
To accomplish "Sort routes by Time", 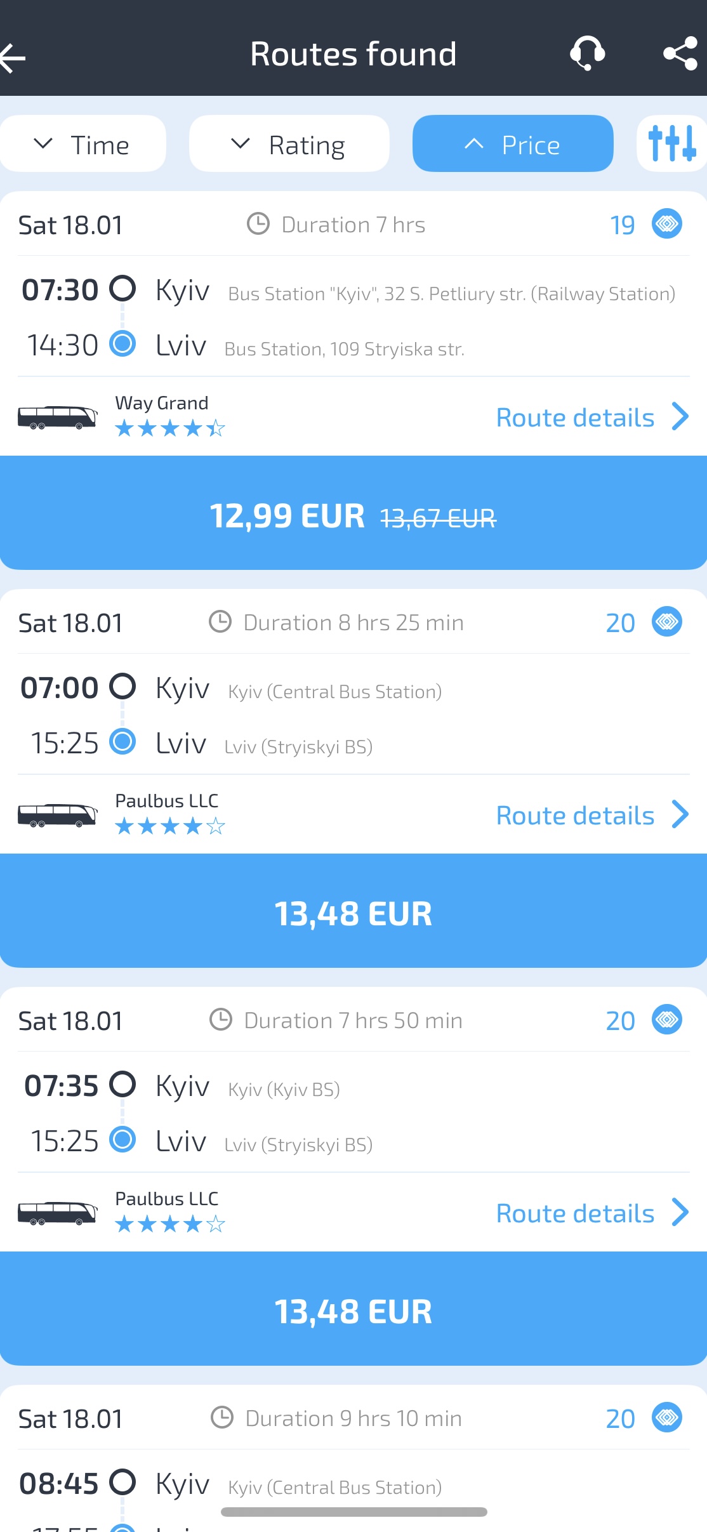I will tap(83, 144).
